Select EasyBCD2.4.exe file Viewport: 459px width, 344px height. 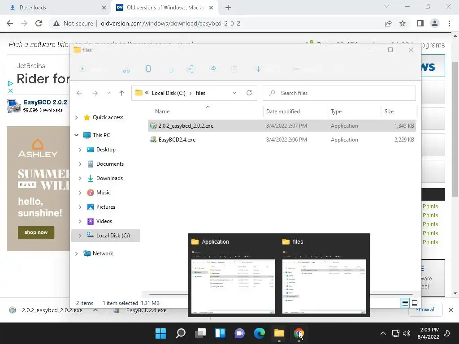[281, 140]
